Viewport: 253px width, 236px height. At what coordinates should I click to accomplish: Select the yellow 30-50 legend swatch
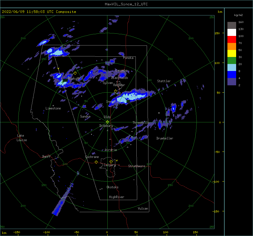tap(232, 54)
